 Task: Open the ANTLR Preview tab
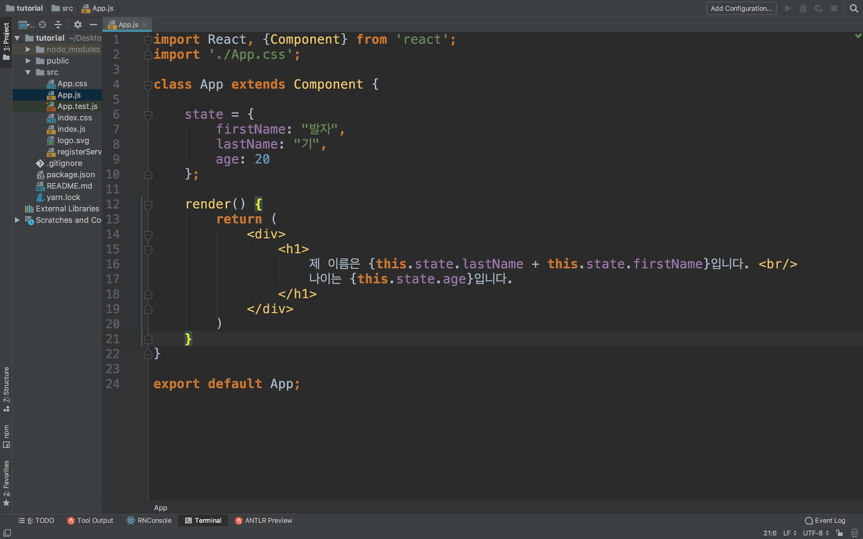point(264,521)
